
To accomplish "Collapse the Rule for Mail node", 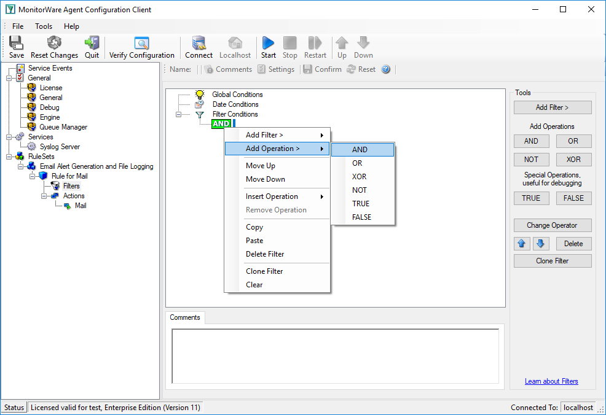I will click(32, 176).
